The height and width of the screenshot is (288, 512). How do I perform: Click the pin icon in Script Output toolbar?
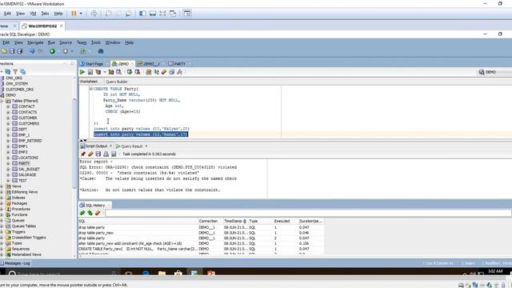(83, 154)
